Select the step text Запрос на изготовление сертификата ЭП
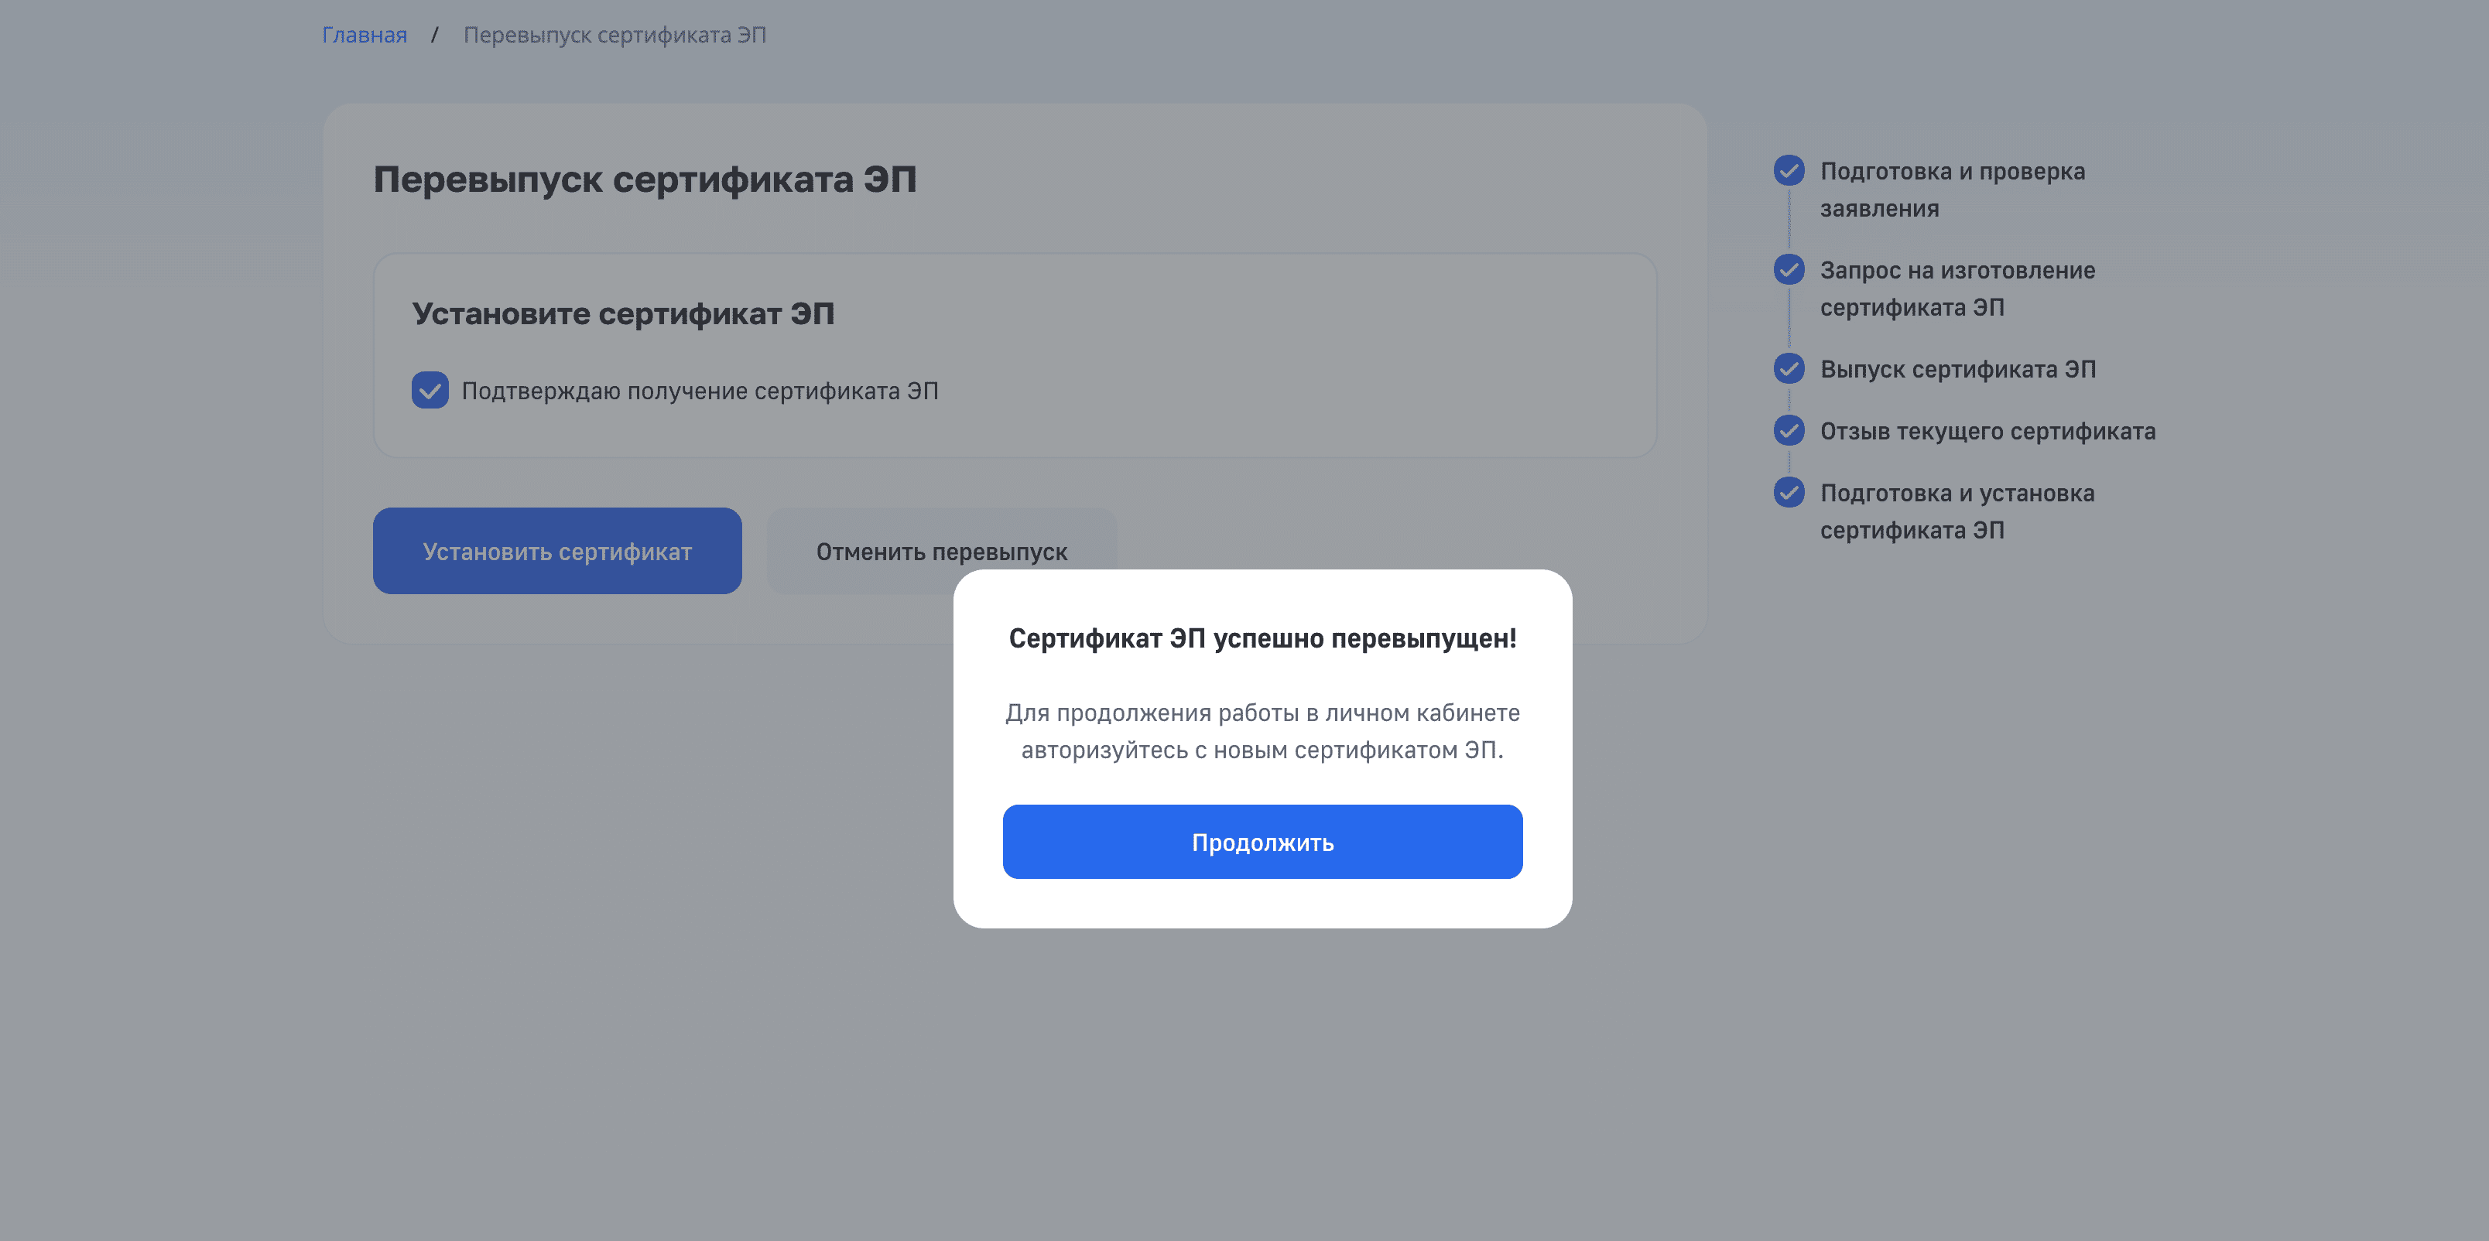This screenshot has width=2489, height=1241. pyautogui.click(x=1957, y=288)
